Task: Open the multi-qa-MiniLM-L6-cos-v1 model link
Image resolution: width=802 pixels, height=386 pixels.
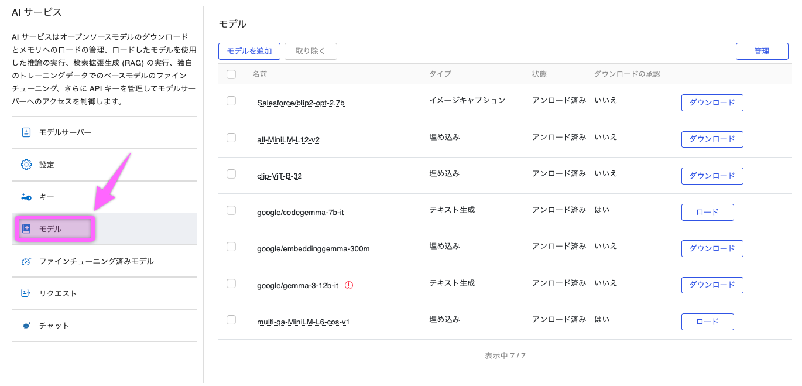Action: [x=303, y=322]
